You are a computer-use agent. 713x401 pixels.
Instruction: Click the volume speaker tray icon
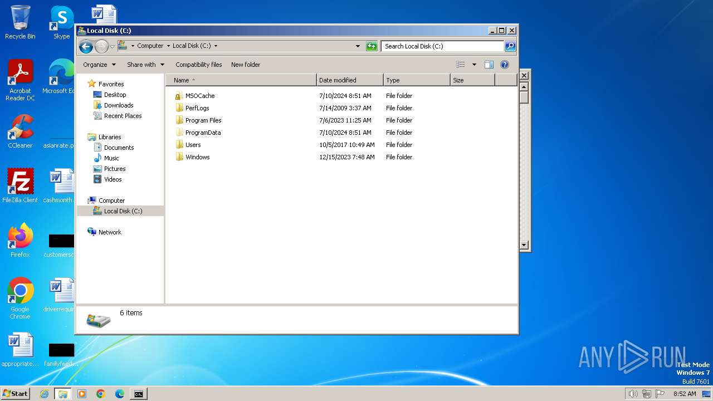(x=633, y=394)
